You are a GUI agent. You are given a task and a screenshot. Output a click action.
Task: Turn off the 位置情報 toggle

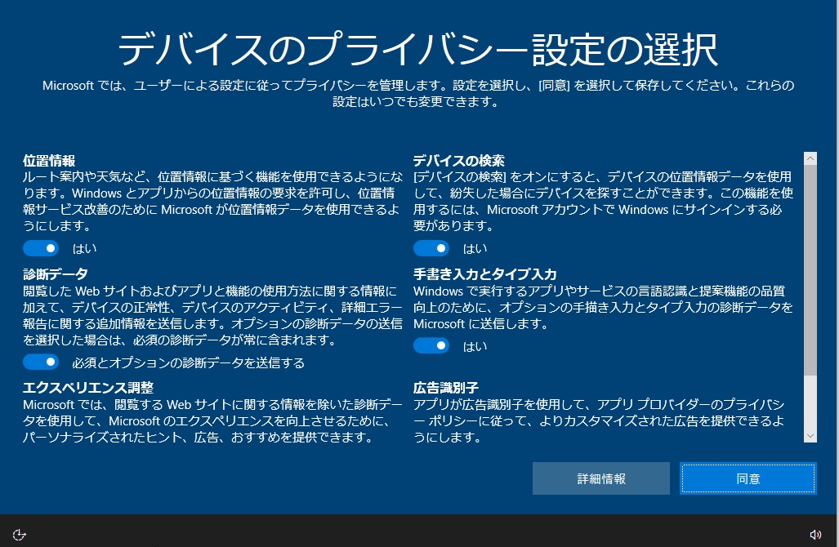point(41,248)
